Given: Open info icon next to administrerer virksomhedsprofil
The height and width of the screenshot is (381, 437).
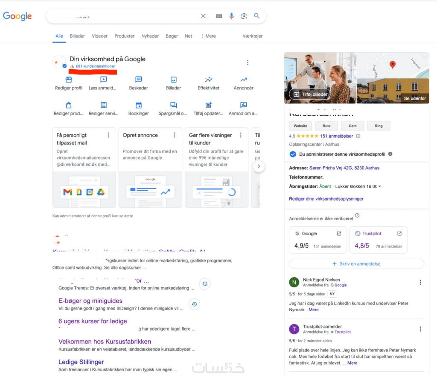Looking at the screenshot, I should (x=390, y=154).
